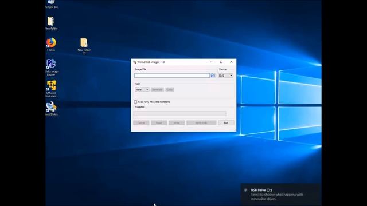
Task: Select the New folder desktop icon
Action: tap(51, 23)
